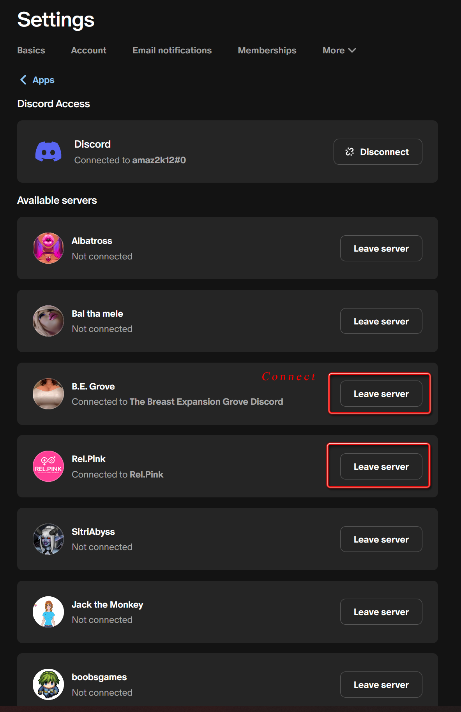The width and height of the screenshot is (461, 712).
Task: Click the SitriAbyss server avatar
Action: (x=48, y=539)
